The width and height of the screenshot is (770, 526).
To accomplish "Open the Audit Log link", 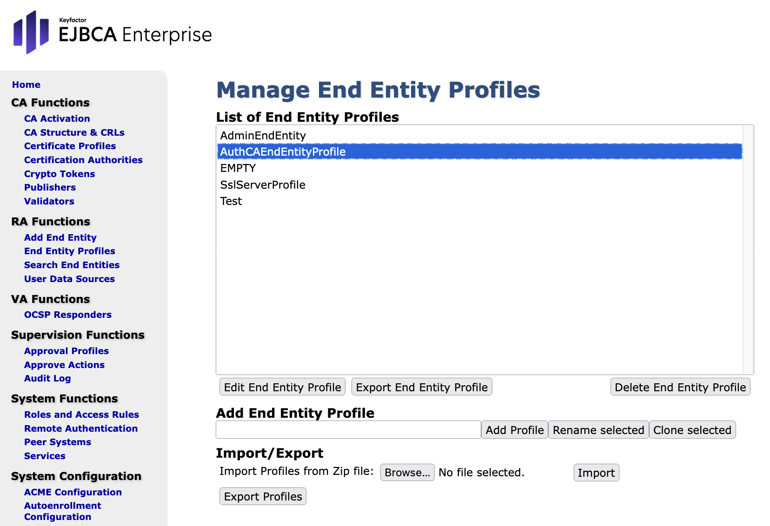I will [x=47, y=378].
